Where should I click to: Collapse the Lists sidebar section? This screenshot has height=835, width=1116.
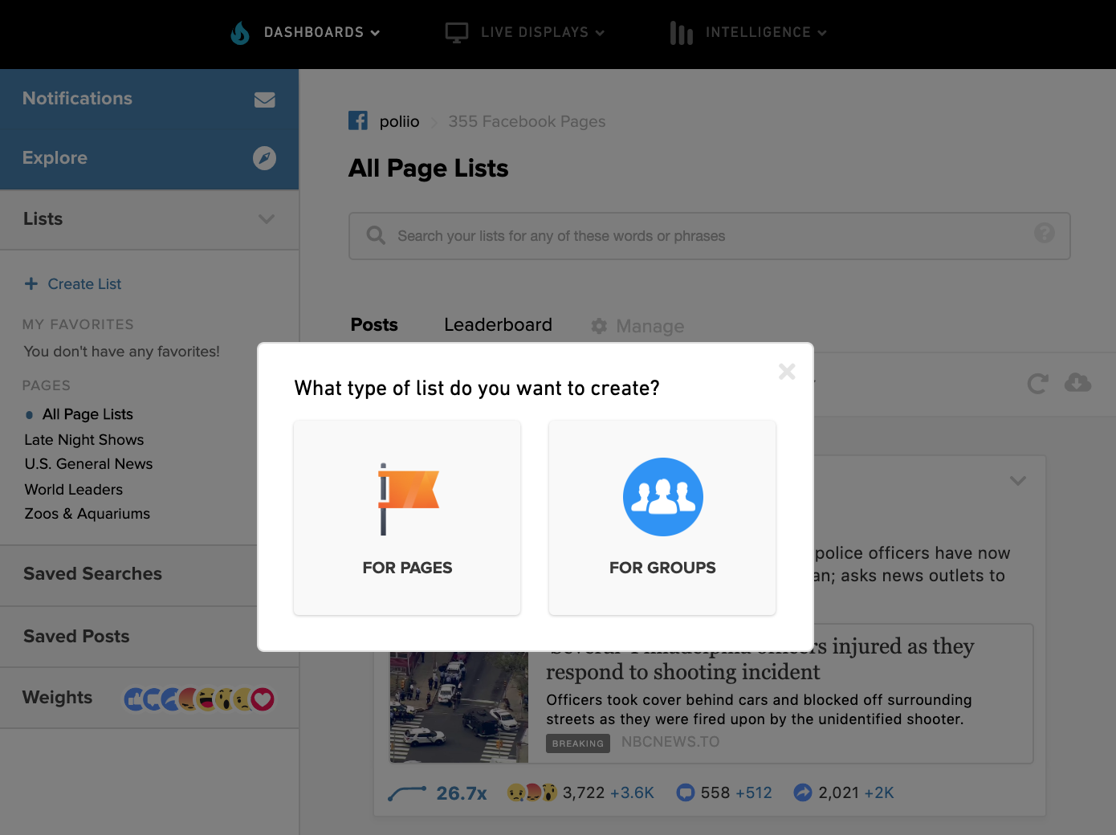coord(267,219)
